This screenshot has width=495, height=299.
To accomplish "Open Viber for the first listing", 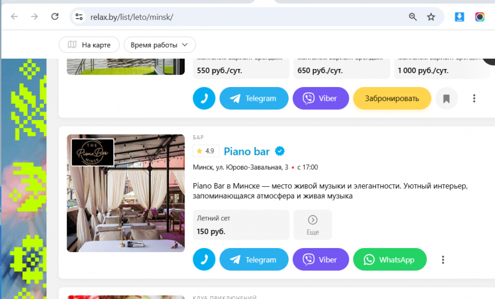I will (x=321, y=98).
